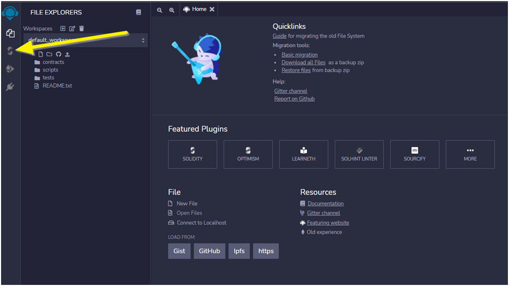Viewport: 509px width, 286px height.
Task: Click the MORE plugins button
Action: click(470, 155)
